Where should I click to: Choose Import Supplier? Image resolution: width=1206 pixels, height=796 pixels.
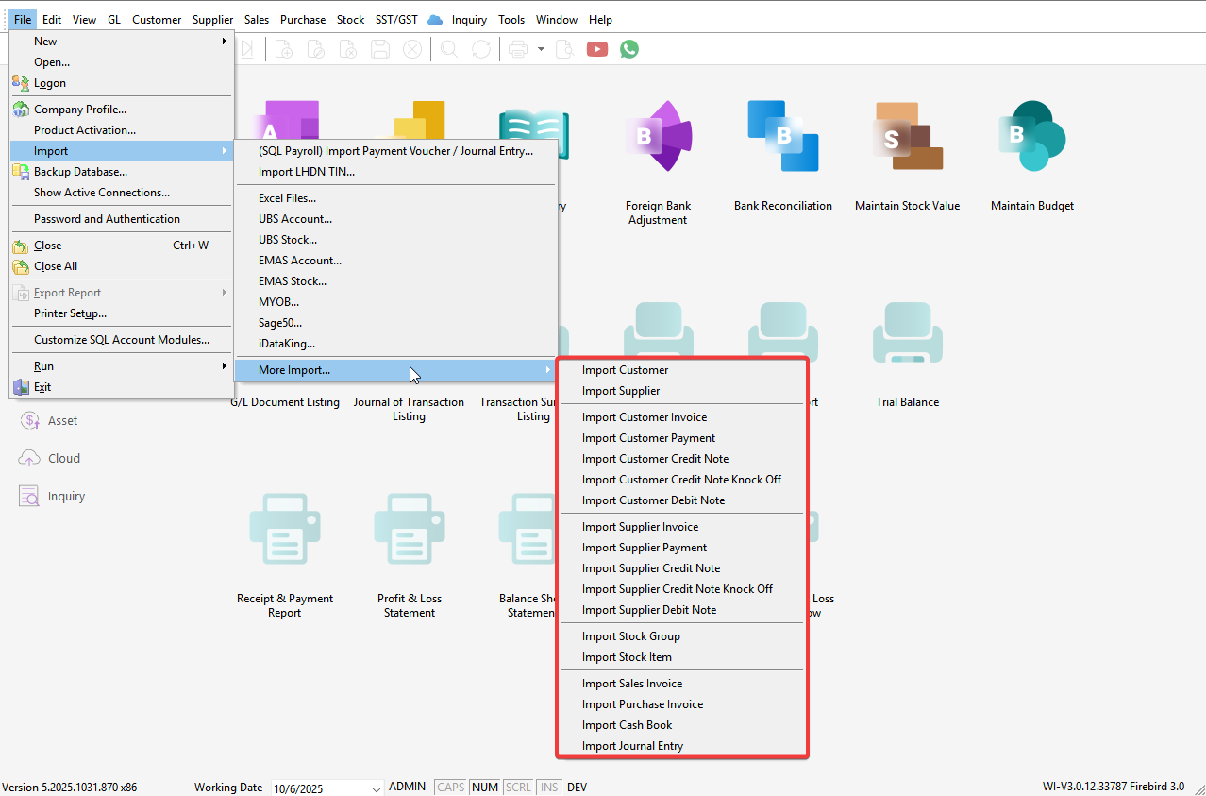click(x=681, y=391)
